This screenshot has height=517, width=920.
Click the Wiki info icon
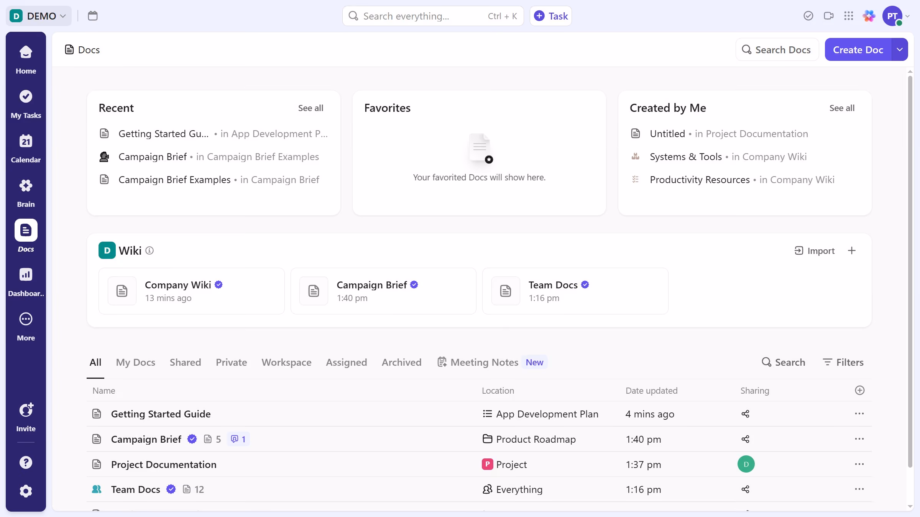(150, 250)
